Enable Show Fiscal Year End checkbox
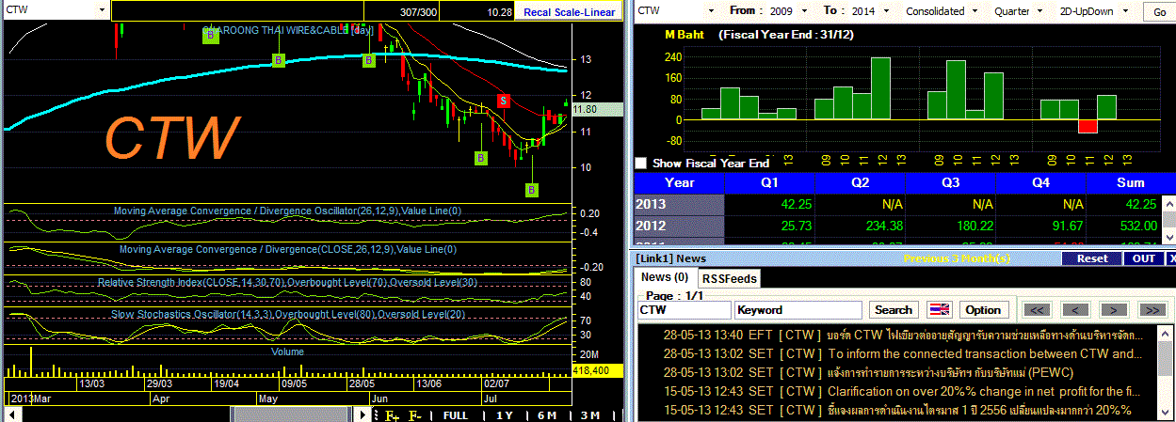Viewport: 1176px width, 422px height. [641, 164]
